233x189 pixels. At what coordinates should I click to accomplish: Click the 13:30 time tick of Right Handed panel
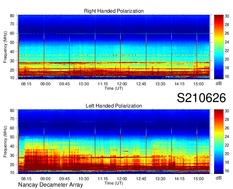pos(160,84)
